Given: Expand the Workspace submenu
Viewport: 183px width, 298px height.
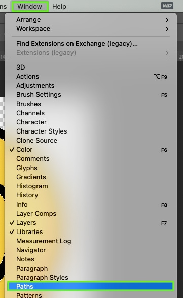Looking at the screenshot, I should [x=91, y=29].
